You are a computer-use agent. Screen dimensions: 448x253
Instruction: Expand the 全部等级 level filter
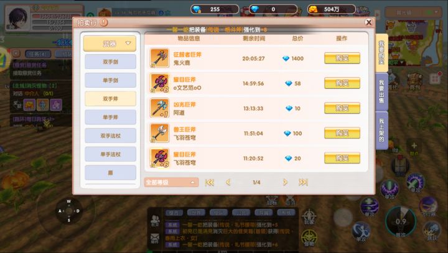[171, 182]
